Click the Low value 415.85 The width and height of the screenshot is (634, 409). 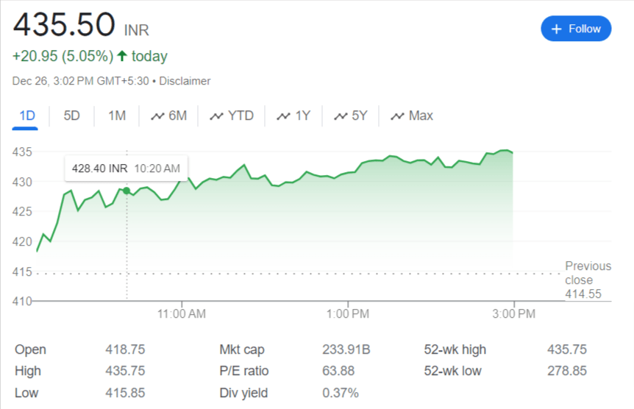click(x=125, y=393)
